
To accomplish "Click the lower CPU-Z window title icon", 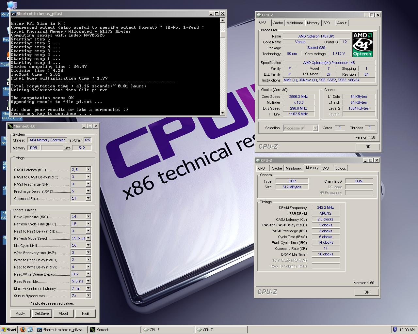I will click(x=258, y=160).
